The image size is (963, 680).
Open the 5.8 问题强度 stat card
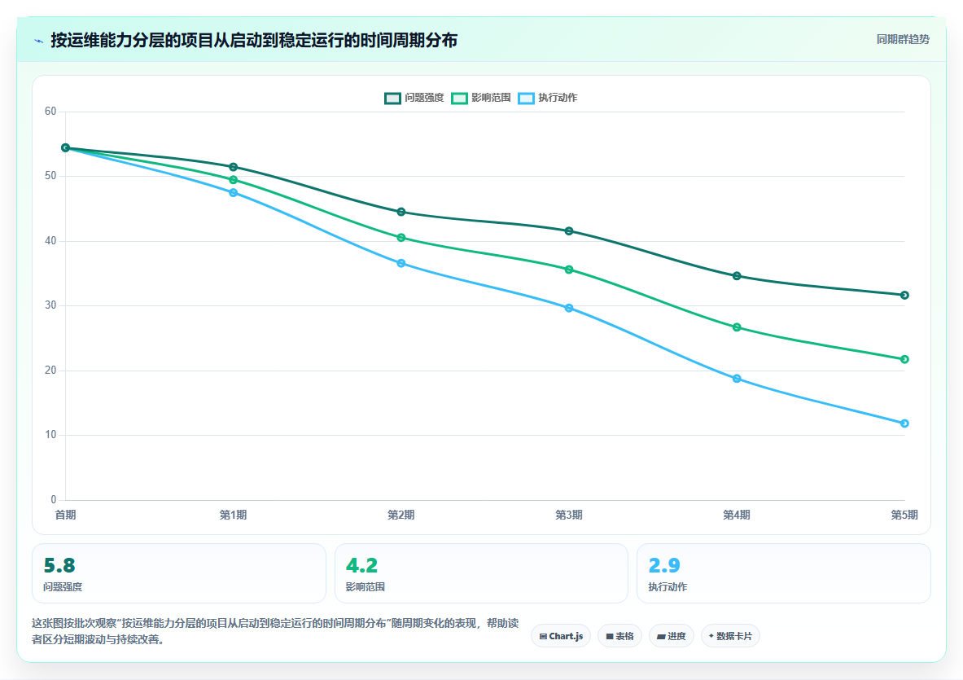tap(179, 573)
